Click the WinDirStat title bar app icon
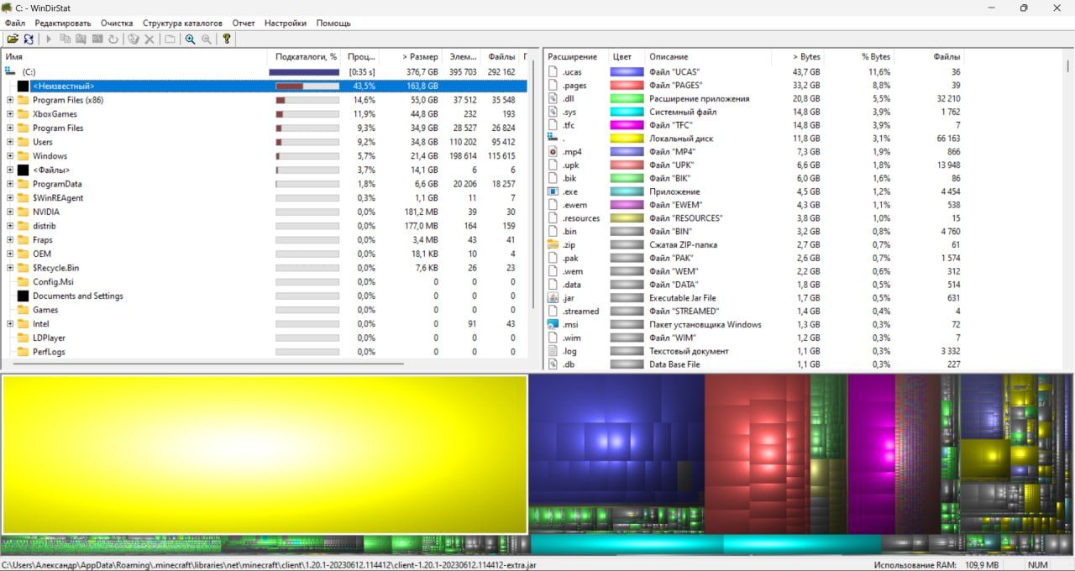The image size is (1075, 571). point(8,8)
